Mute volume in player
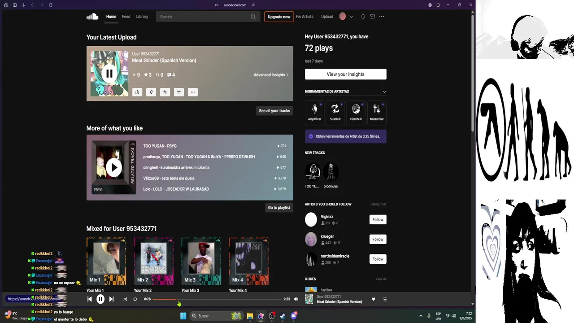This screenshot has width=574, height=323. (296, 299)
